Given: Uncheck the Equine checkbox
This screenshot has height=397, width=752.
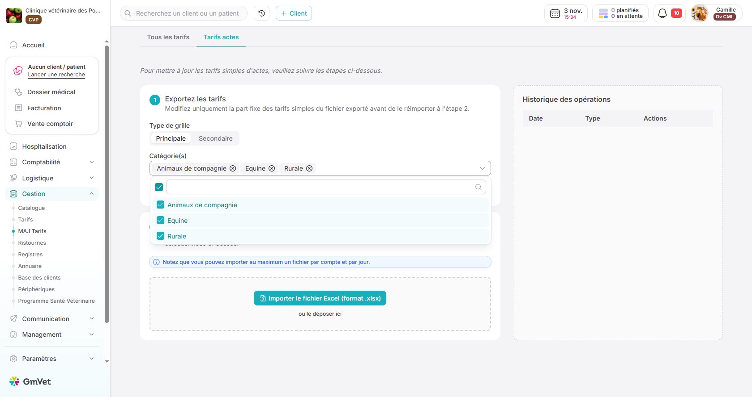Looking at the screenshot, I should pos(160,221).
